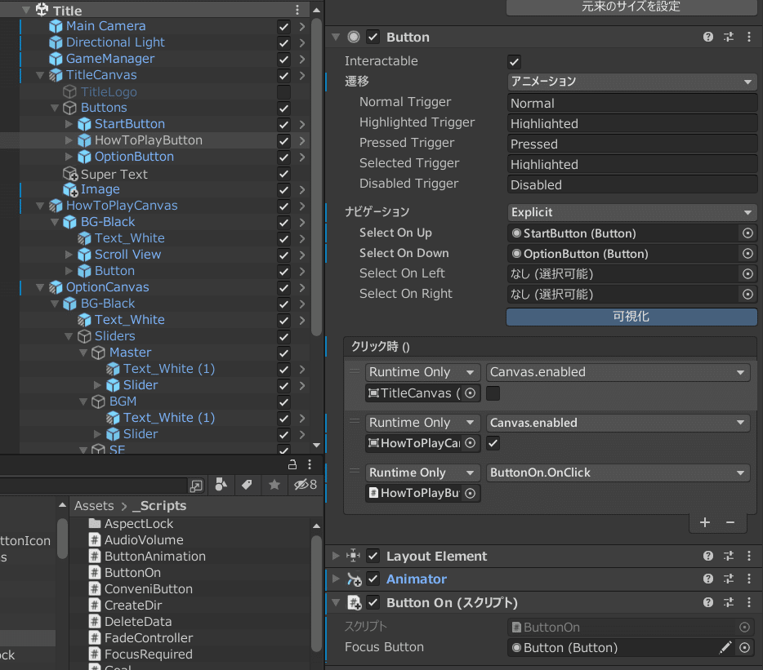Click the scroll down arrow of hierarchy panel

click(316, 445)
